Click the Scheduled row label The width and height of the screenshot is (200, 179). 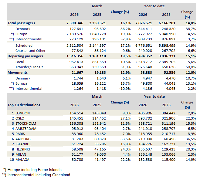tap(25, 45)
